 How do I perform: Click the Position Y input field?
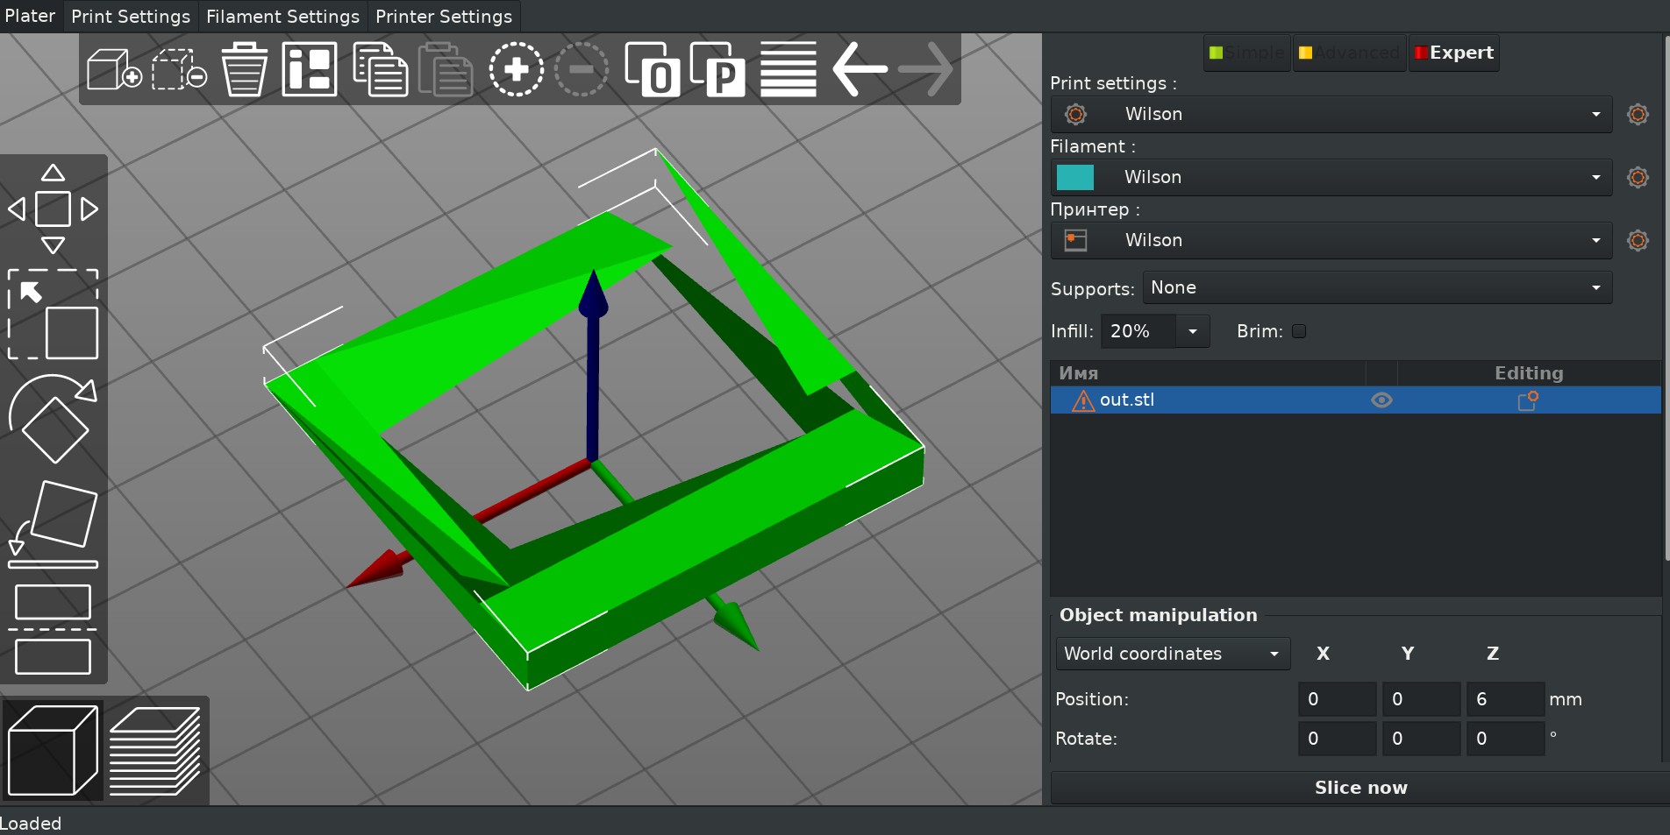coord(1421,699)
